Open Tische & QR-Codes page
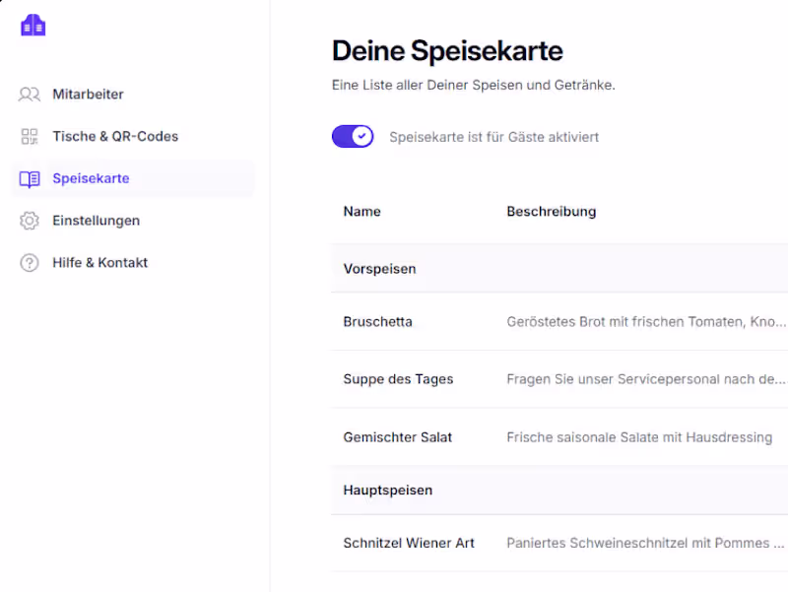788x592 pixels. [115, 137]
